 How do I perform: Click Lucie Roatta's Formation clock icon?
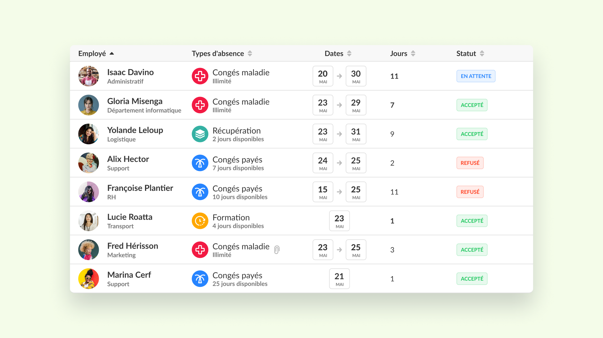[x=200, y=221]
